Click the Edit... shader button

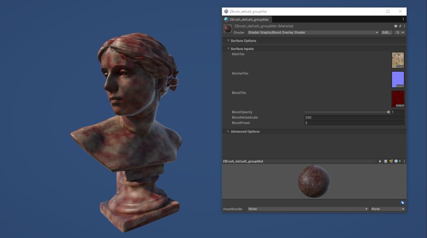[x=387, y=33]
